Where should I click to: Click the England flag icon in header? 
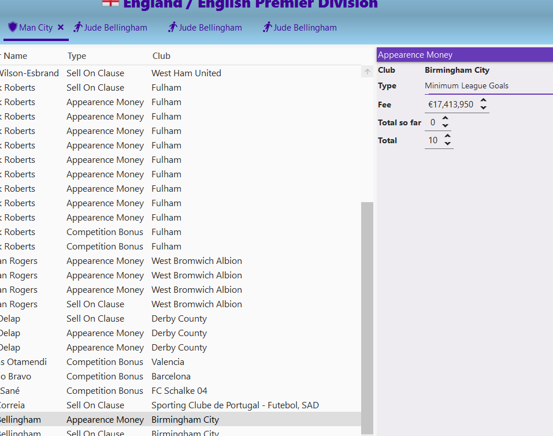[x=110, y=3]
